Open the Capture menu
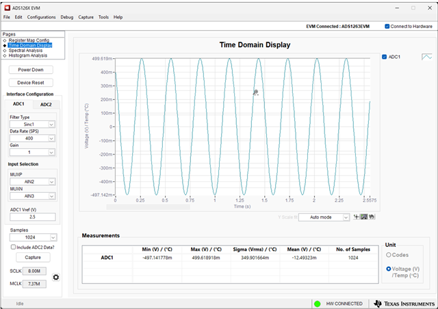 click(86, 17)
